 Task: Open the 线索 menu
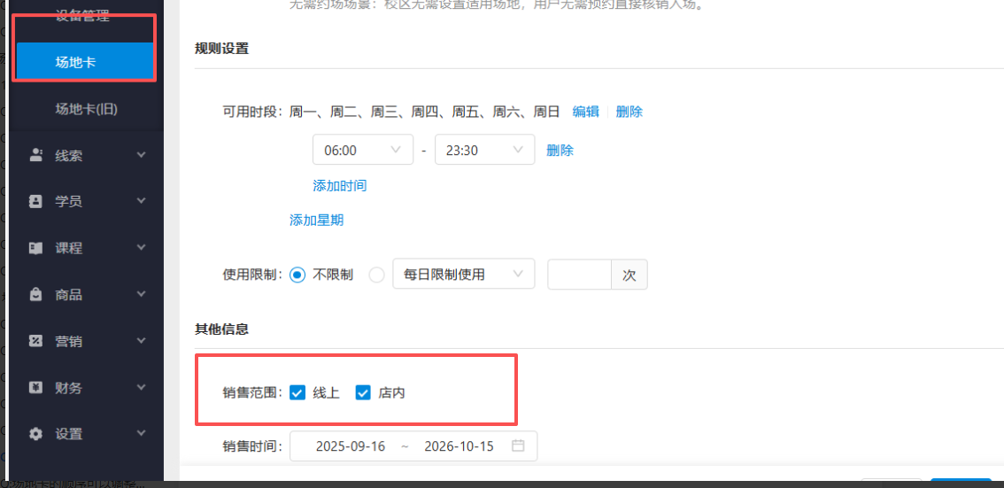click(x=85, y=155)
